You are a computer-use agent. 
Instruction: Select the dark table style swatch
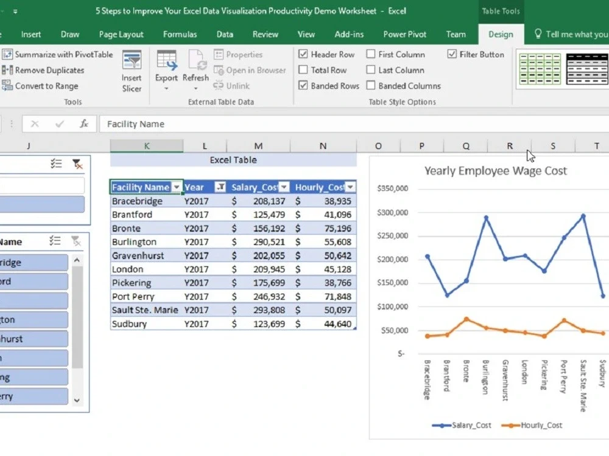click(587, 69)
